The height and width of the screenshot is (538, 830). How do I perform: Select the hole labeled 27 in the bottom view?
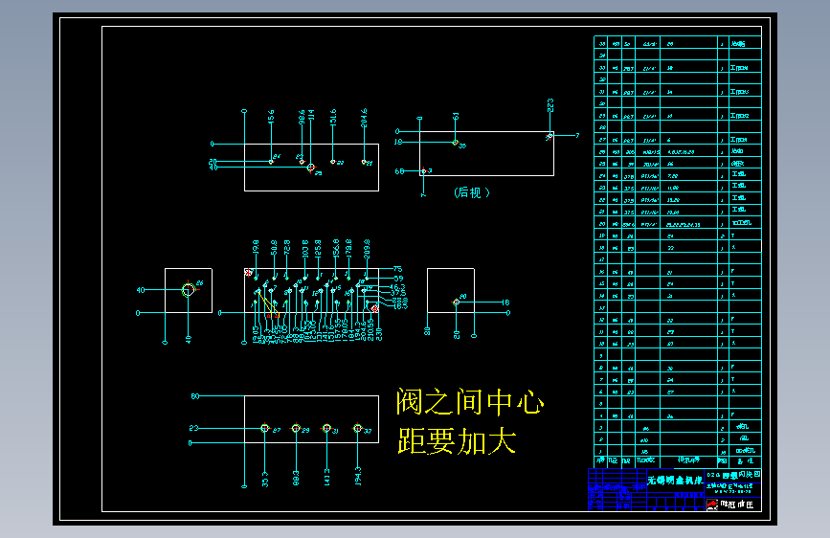[x=265, y=428]
